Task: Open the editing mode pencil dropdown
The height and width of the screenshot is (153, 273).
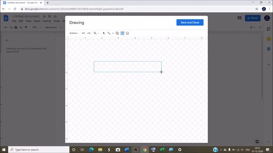Action: click(252, 27)
